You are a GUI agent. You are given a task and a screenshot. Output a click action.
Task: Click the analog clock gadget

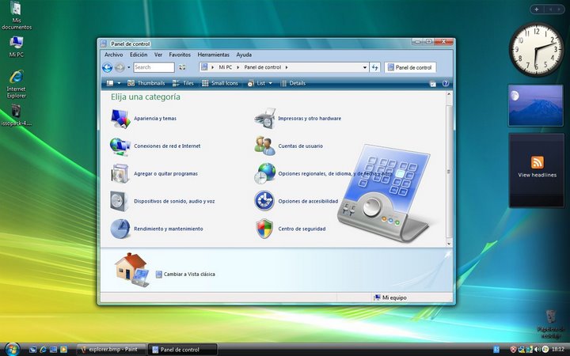(x=536, y=50)
